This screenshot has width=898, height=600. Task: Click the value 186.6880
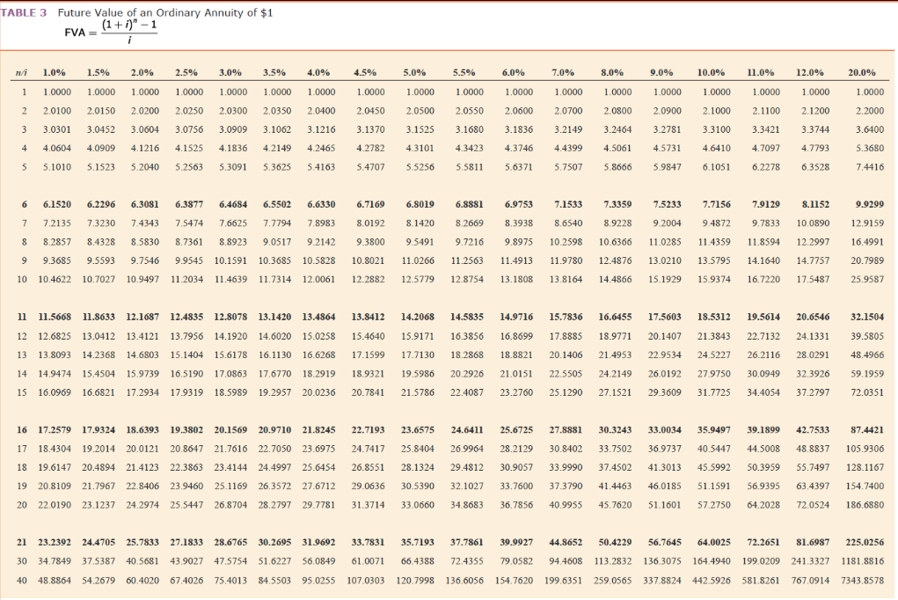[865, 506]
